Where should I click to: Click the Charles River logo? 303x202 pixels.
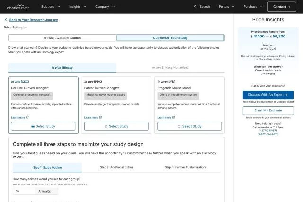[x=17, y=7]
